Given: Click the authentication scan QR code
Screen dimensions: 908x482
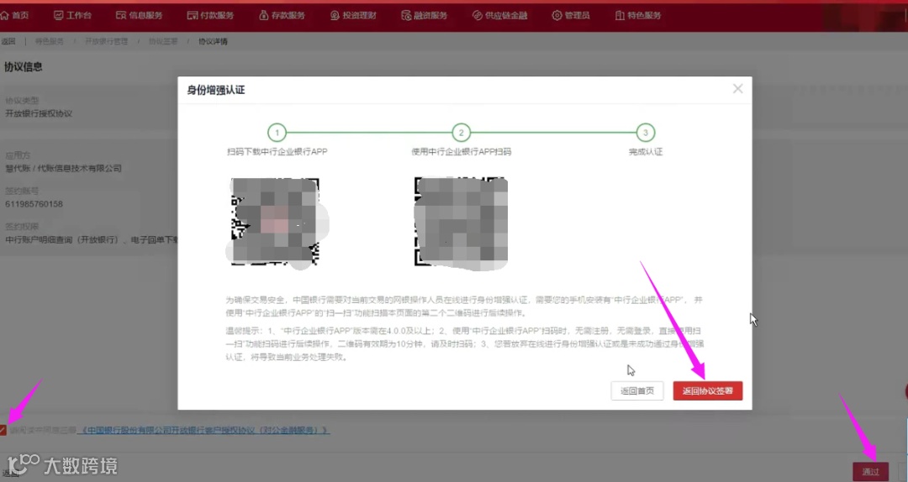Looking at the screenshot, I should pos(461,222).
